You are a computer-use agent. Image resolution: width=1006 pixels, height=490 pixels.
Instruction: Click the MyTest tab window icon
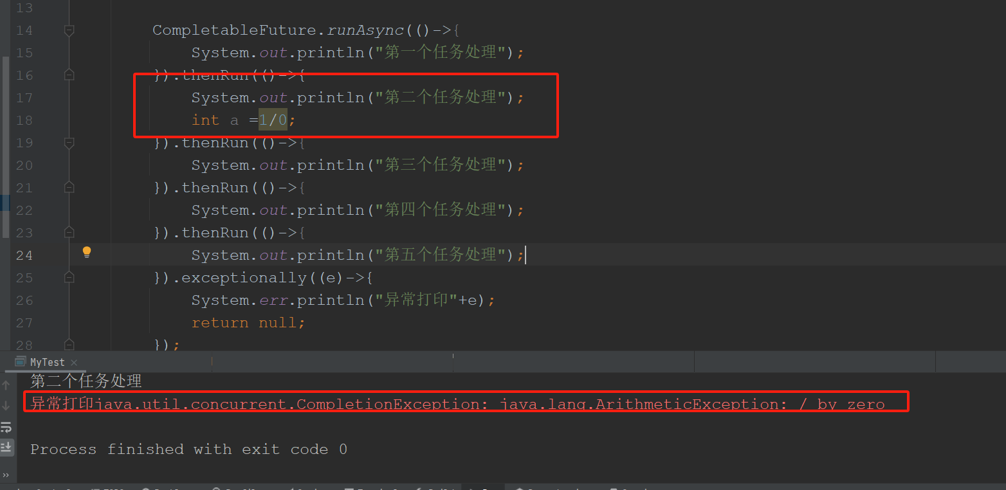[21, 362]
